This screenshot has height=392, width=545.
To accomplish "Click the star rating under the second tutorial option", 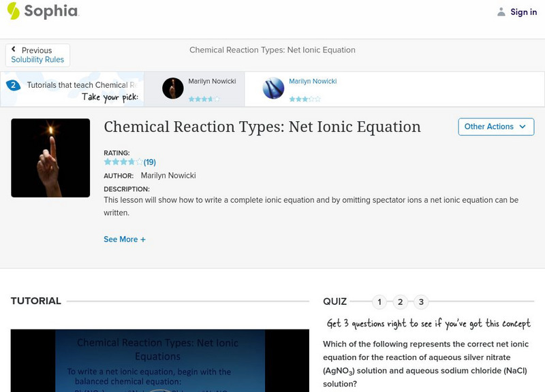I will [x=305, y=98].
